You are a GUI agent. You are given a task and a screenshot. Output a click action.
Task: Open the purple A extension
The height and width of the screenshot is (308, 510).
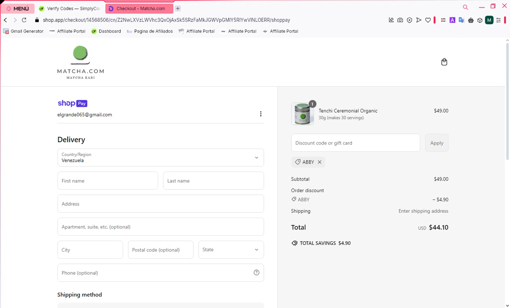pos(452,20)
